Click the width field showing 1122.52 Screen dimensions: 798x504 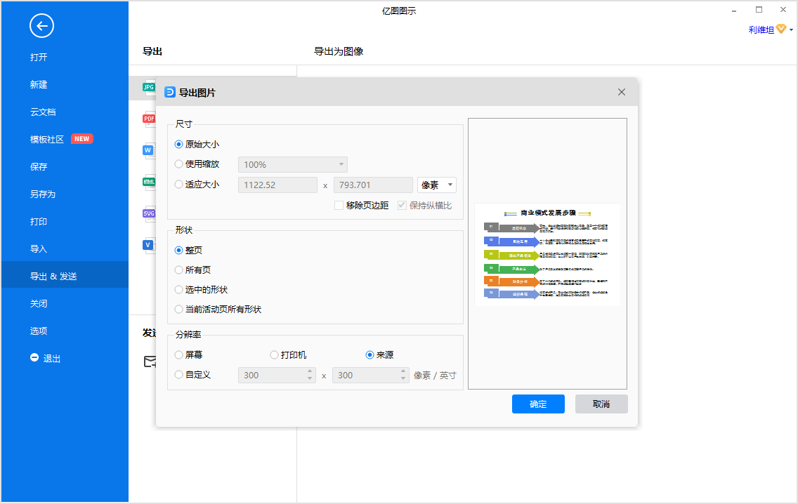tap(277, 185)
